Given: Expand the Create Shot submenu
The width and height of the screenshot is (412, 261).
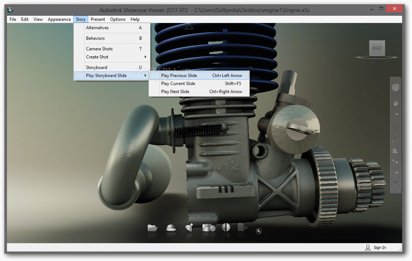Looking at the screenshot, I should (112, 57).
